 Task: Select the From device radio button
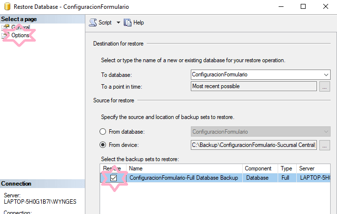(x=103, y=145)
